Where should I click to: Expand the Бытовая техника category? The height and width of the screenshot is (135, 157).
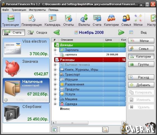tap(55, 65)
